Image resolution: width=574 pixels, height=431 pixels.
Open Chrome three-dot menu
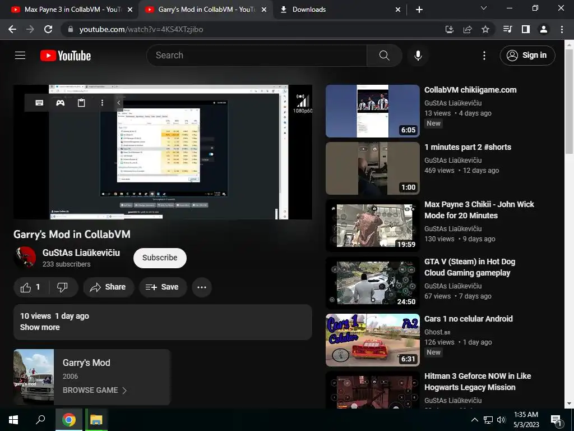click(x=562, y=29)
